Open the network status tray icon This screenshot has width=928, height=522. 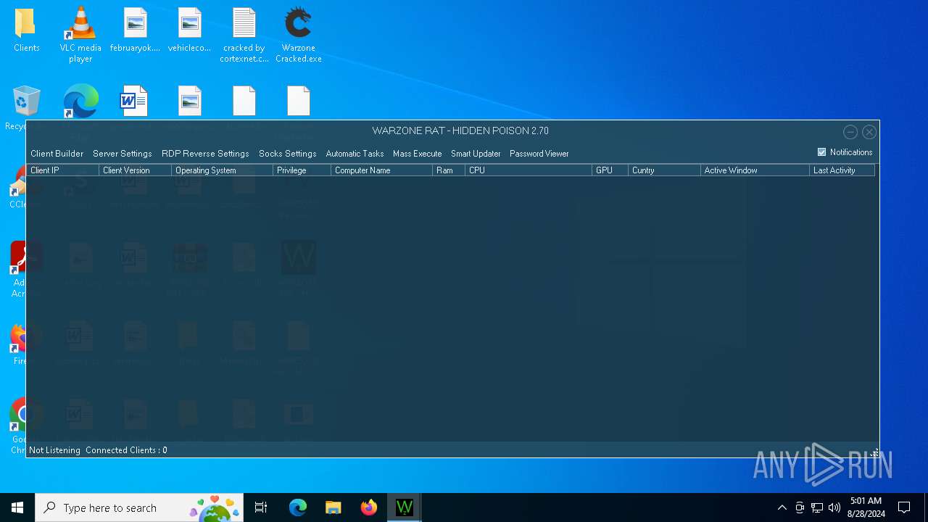tap(817, 507)
